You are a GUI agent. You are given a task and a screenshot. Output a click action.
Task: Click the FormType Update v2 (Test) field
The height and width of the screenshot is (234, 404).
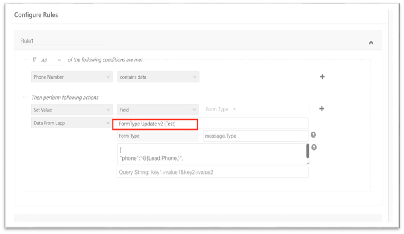155,124
